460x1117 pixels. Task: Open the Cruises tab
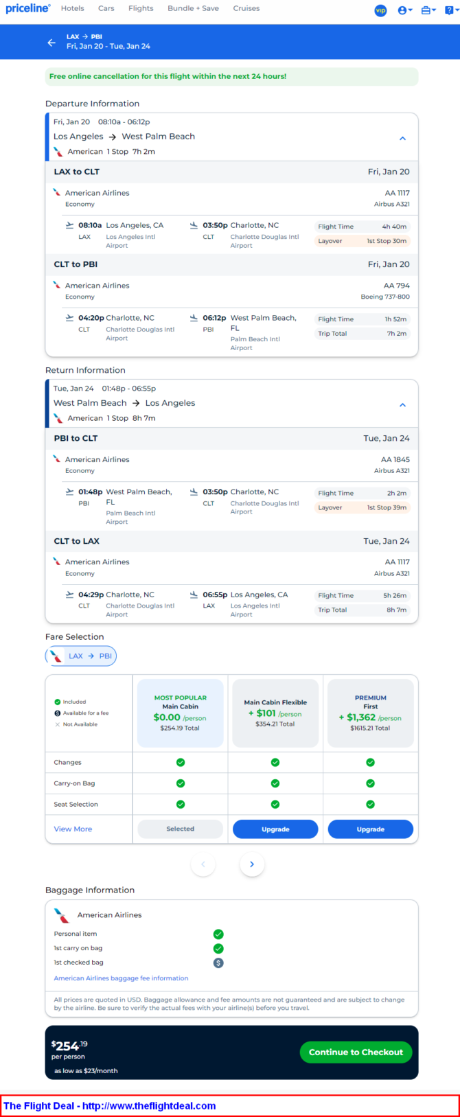click(x=246, y=8)
